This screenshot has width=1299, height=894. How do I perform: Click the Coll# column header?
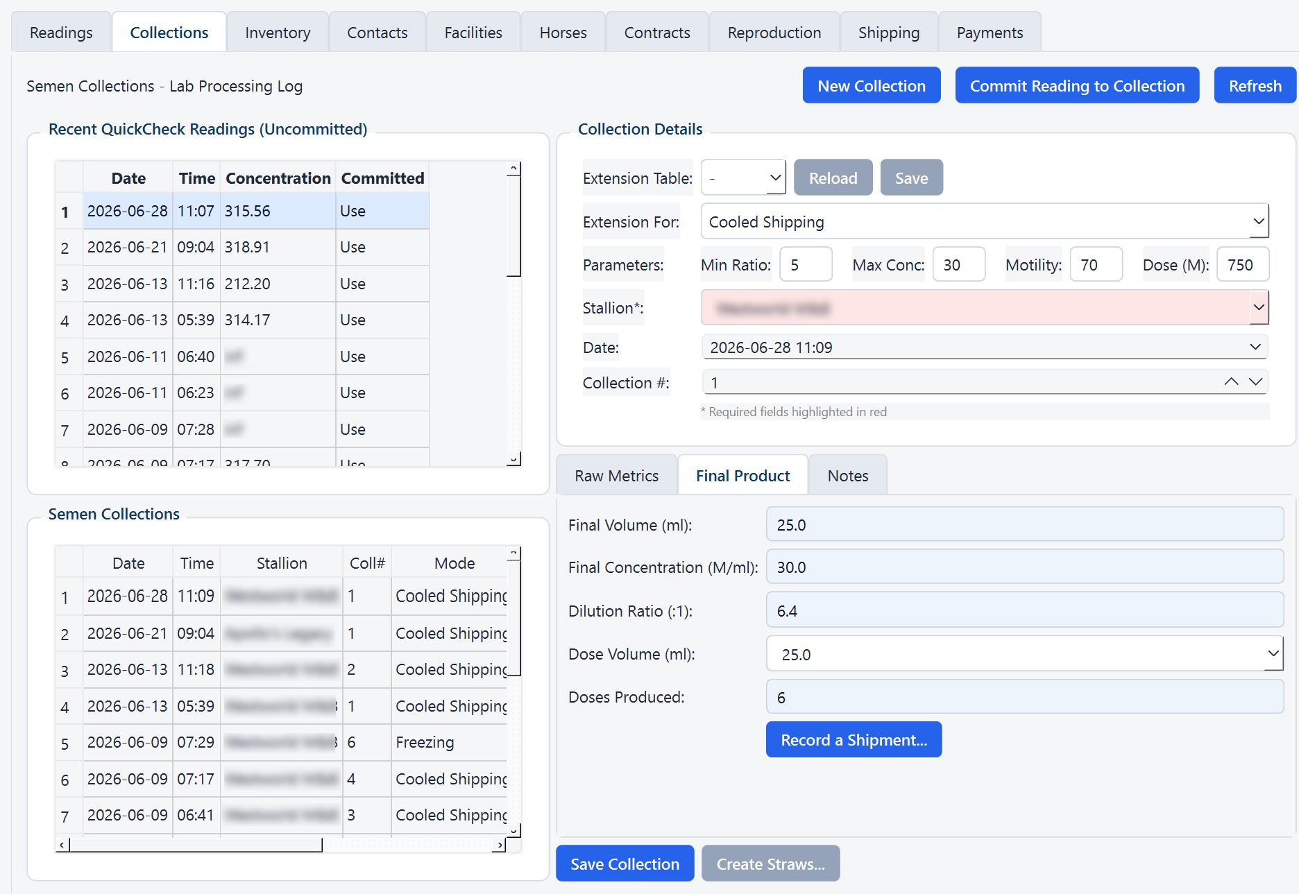pyautogui.click(x=367, y=563)
